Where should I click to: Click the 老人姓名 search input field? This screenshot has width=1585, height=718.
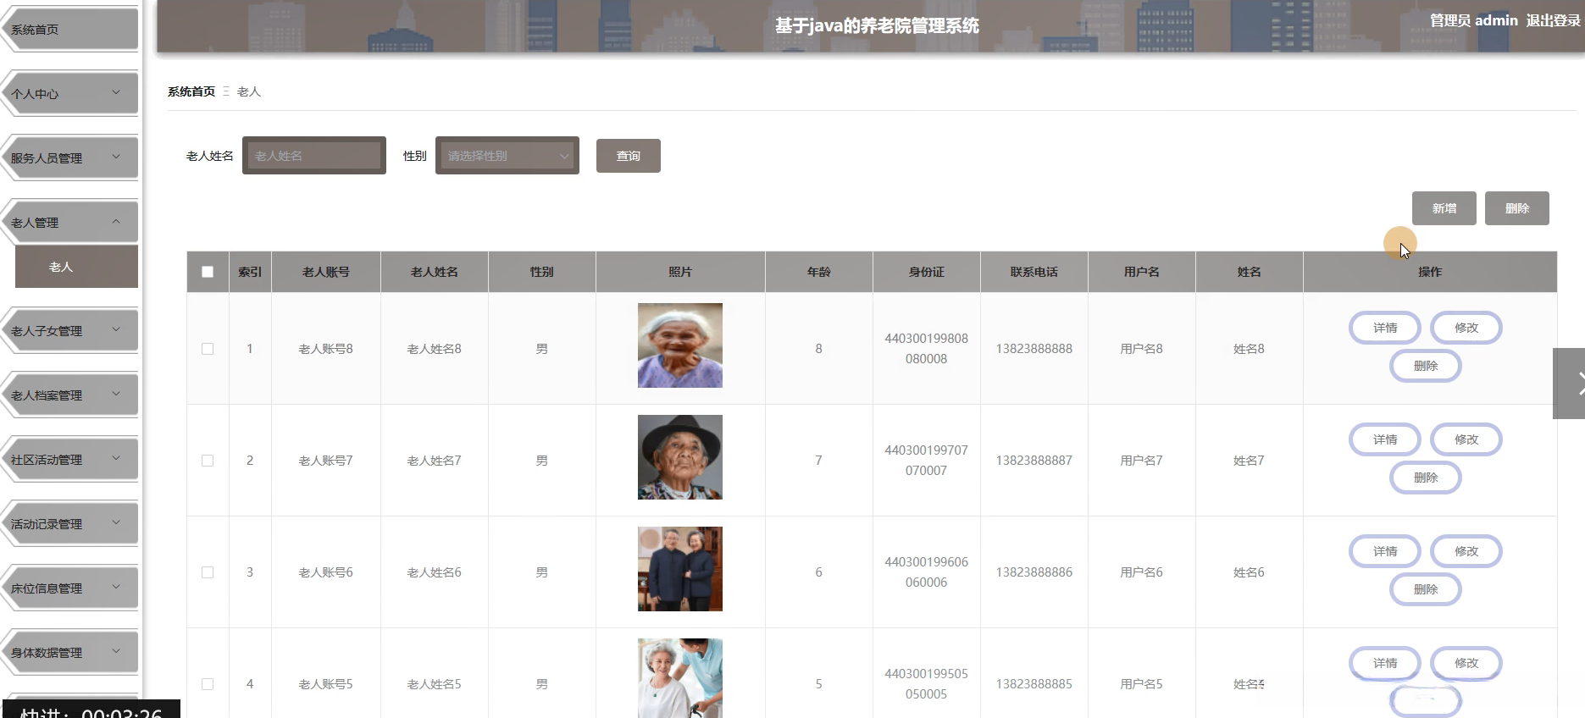pos(314,156)
